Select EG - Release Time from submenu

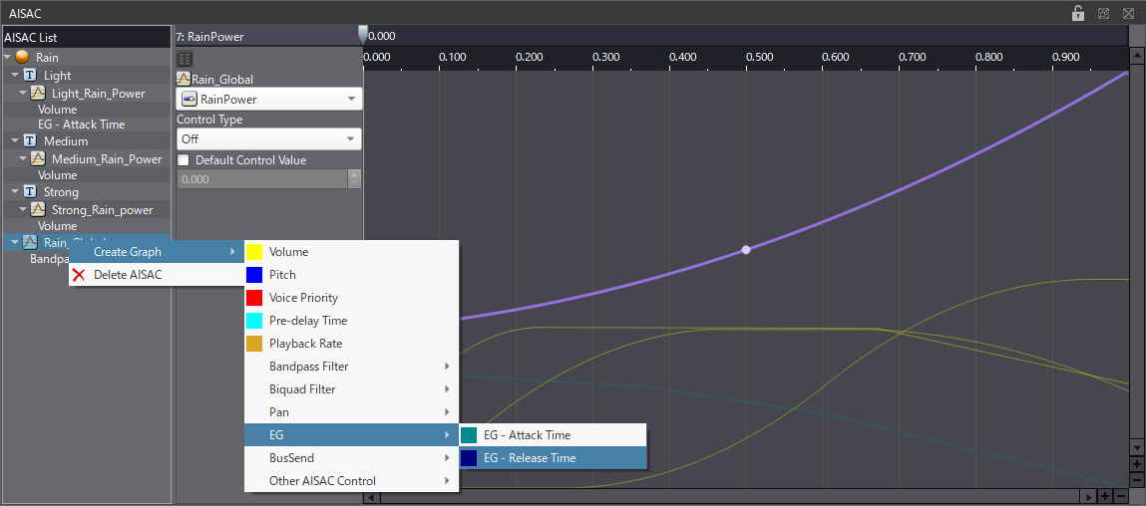click(x=530, y=458)
